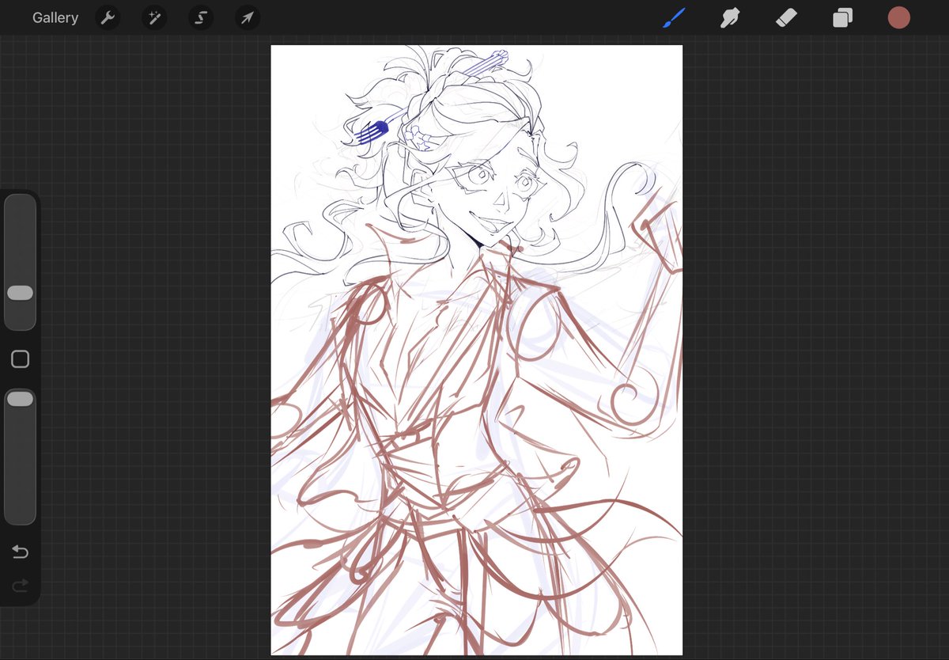Open the Gallery
The width and height of the screenshot is (949, 660).
click(x=55, y=17)
